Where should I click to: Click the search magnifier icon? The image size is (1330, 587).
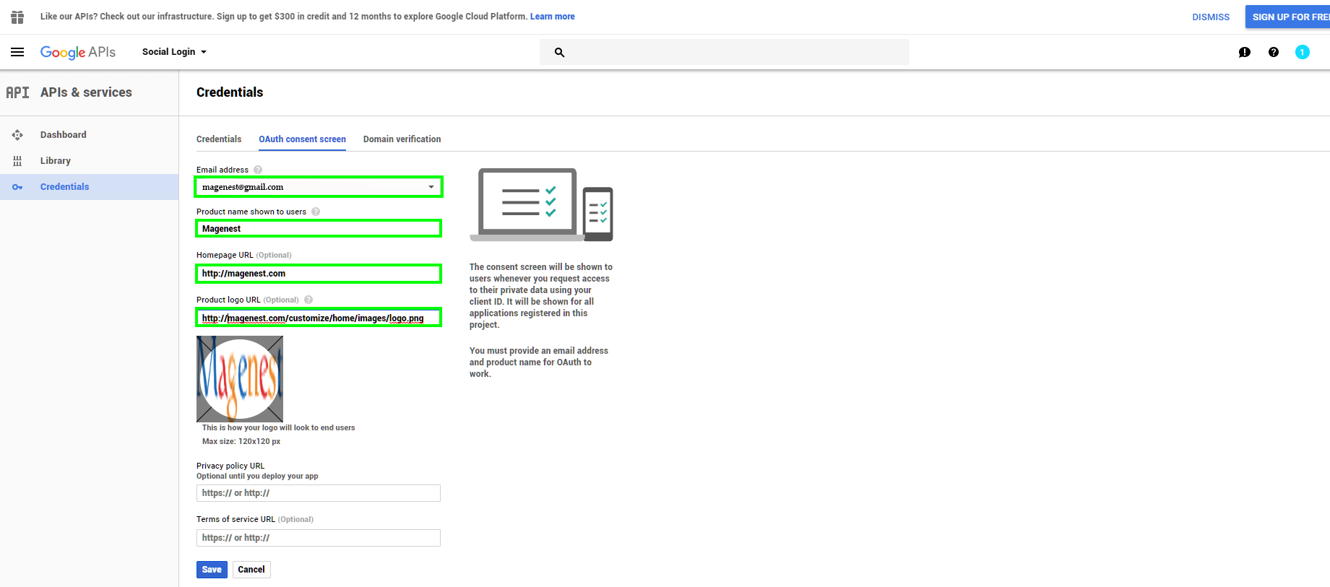click(x=559, y=52)
